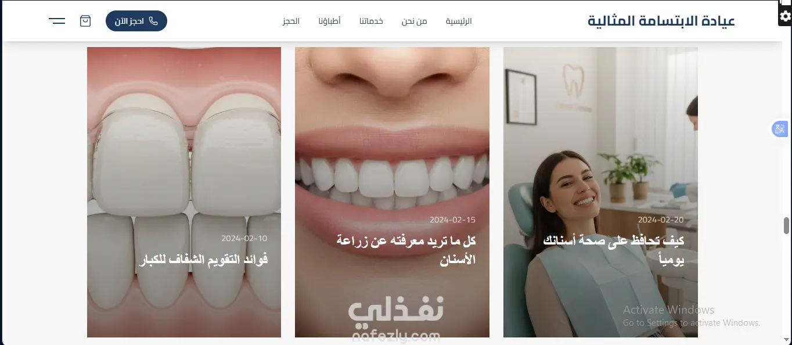
Task: Open the shopping bag cart icon
Action: coord(85,21)
